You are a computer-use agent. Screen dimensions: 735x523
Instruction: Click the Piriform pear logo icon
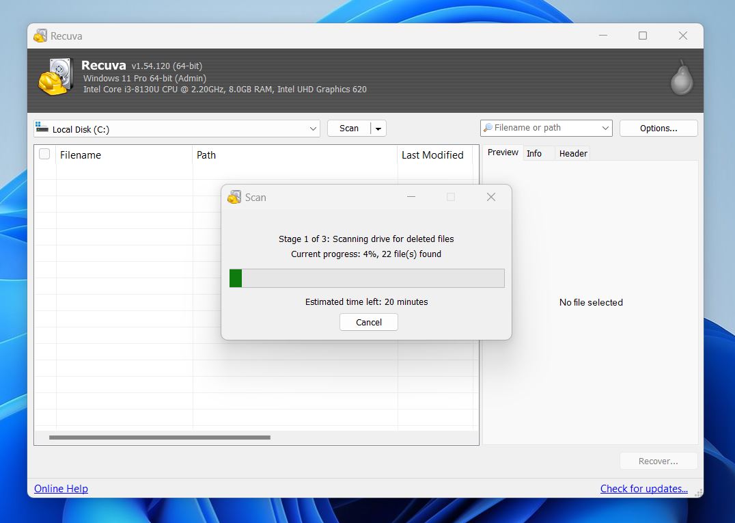click(x=681, y=78)
